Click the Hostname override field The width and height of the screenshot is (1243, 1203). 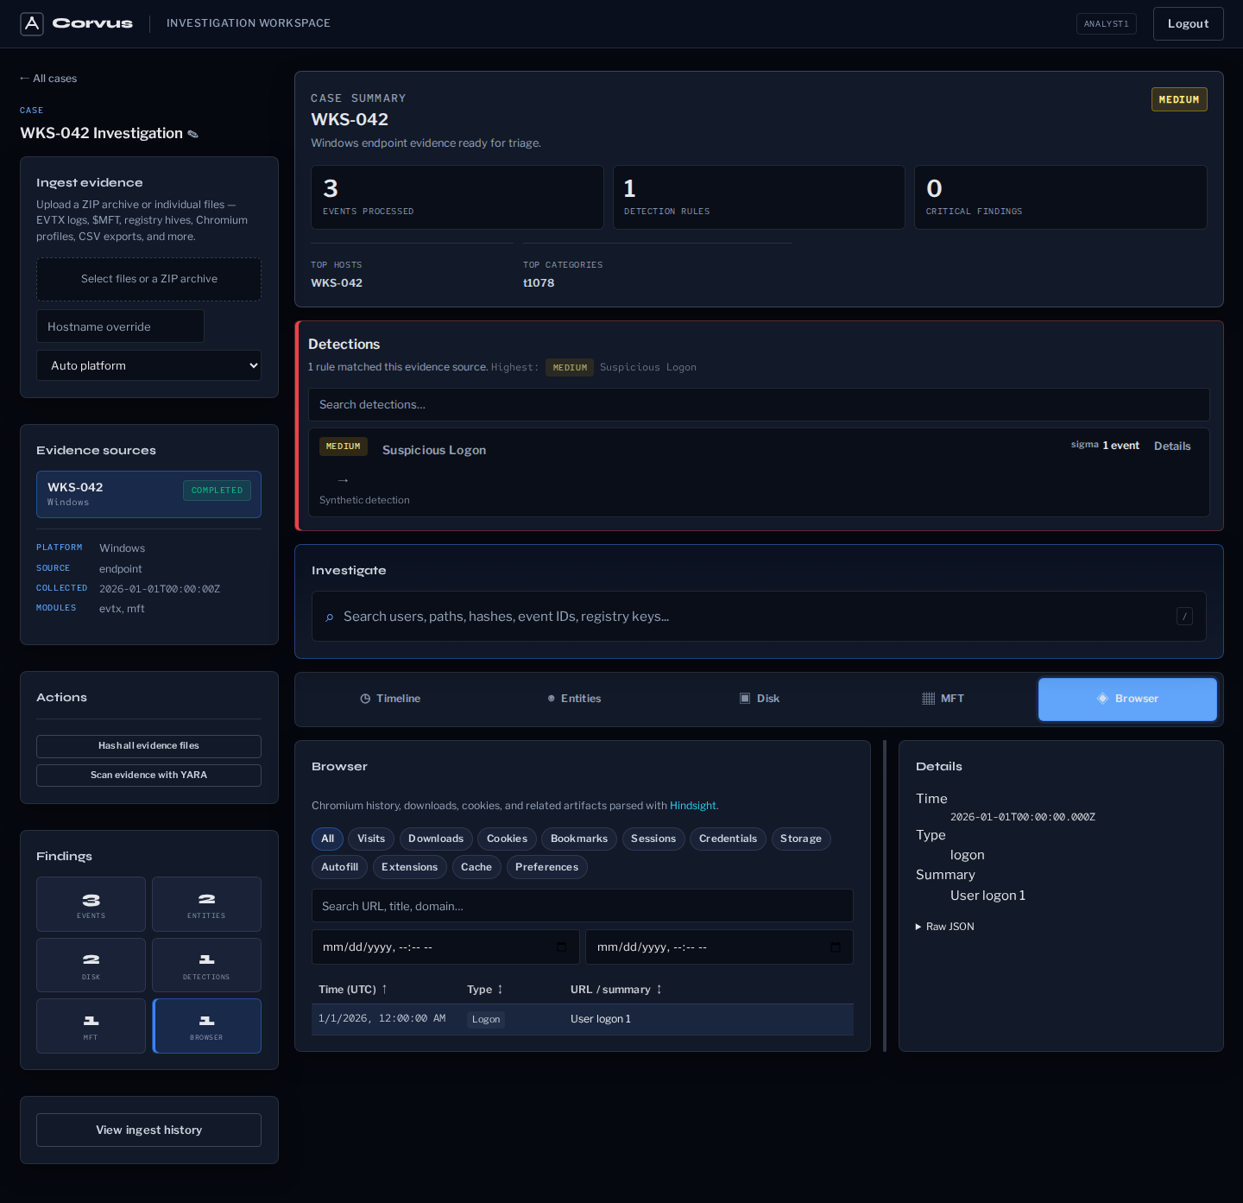(120, 326)
